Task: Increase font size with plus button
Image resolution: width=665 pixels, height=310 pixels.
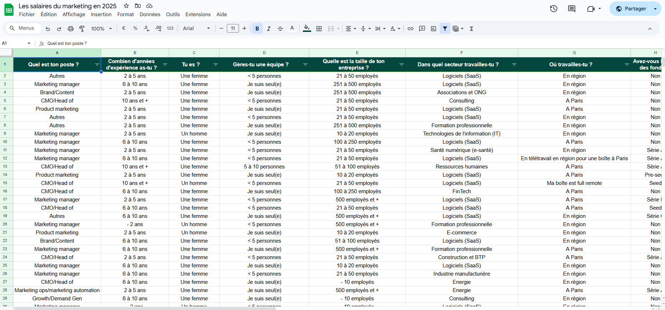Action: [244, 28]
